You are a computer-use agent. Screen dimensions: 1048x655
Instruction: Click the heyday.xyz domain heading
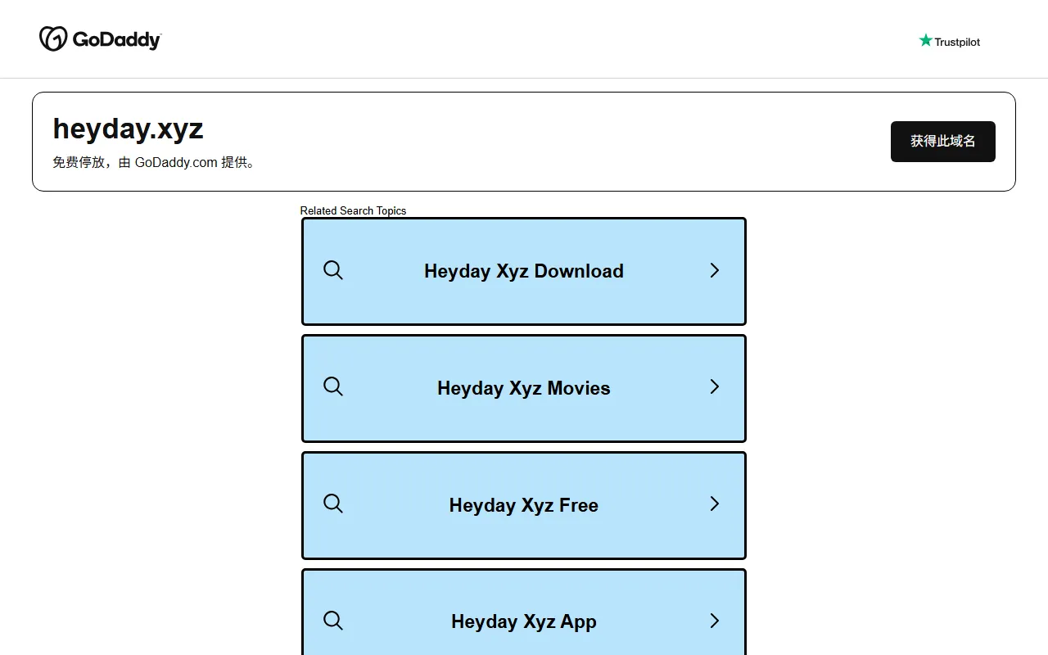(128, 129)
